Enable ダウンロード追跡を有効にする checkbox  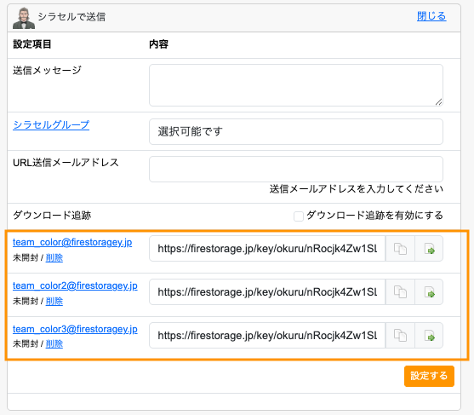[x=299, y=216]
